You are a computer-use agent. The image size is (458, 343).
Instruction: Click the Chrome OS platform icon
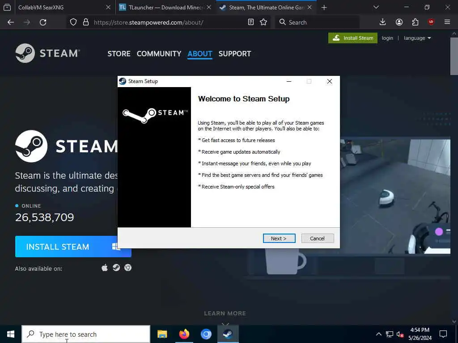128,268
